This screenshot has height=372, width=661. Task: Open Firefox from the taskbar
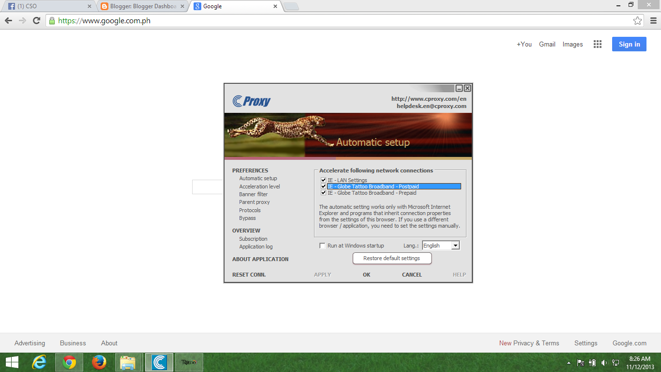pyautogui.click(x=99, y=362)
